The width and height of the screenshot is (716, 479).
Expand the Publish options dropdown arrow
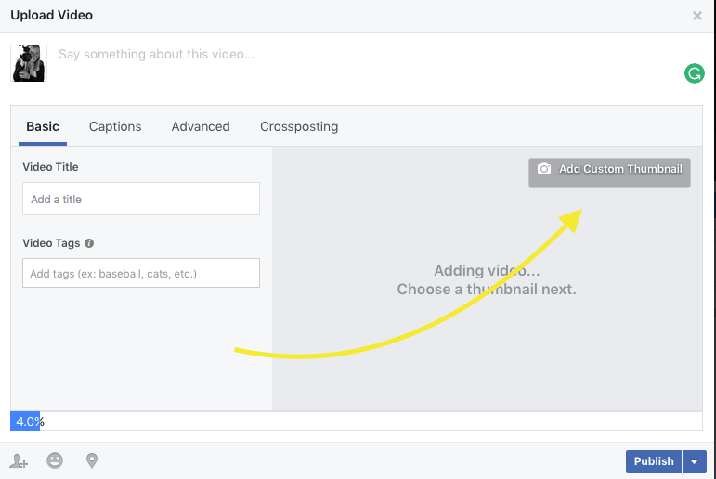695,461
